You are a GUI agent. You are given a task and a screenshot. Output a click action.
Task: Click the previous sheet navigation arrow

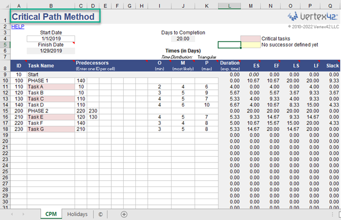click(12, 214)
